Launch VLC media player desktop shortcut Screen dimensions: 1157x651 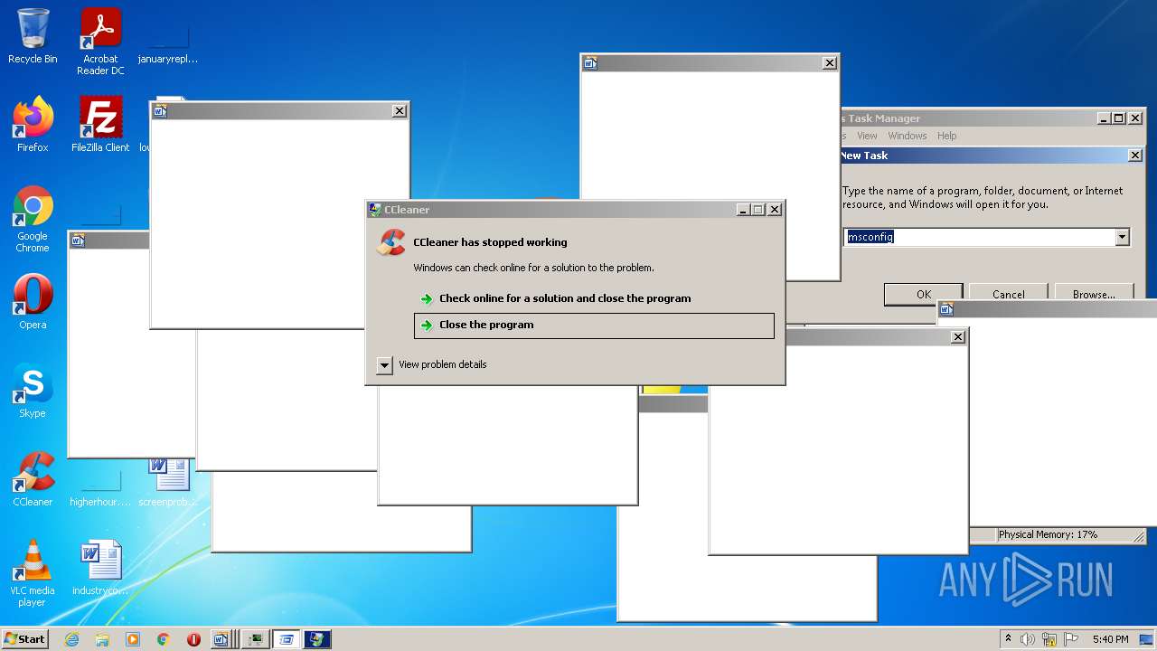tap(33, 573)
